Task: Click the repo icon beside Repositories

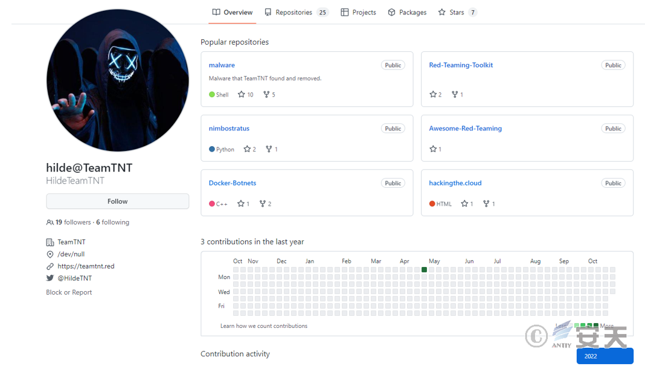Action: (x=268, y=12)
